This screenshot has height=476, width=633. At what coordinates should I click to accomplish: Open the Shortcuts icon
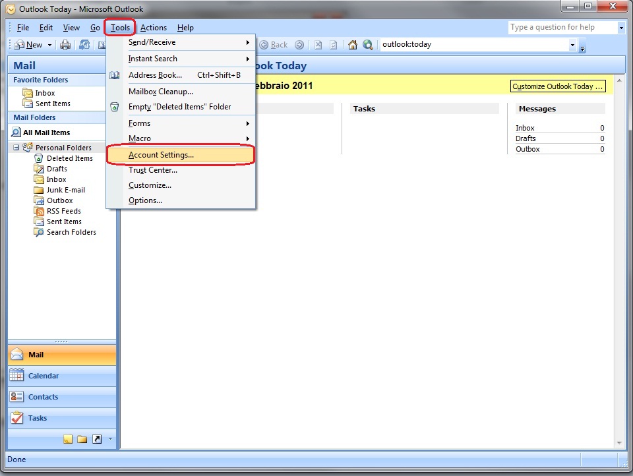pyautogui.click(x=97, y=439)
